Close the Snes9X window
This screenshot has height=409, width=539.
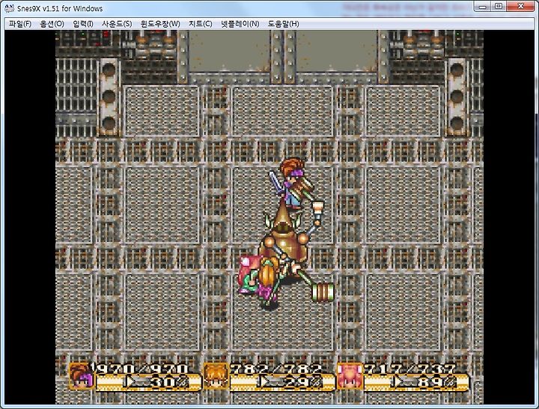click(x=521, y=7)
